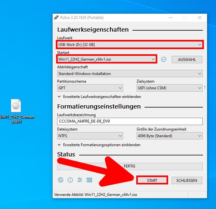Open the Startart ISO dropdown
Screen dimensions: 216x209
pyautogui.click(x=107, y=59)
